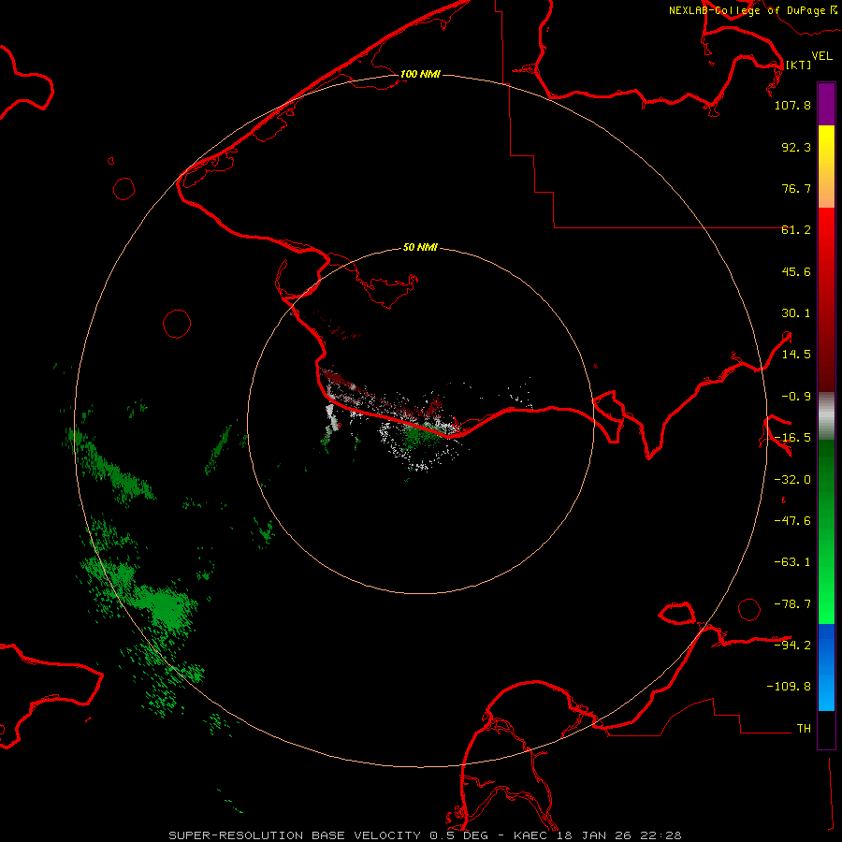
Task: Click the -47.6 velocity scale value
Action: 792,521
